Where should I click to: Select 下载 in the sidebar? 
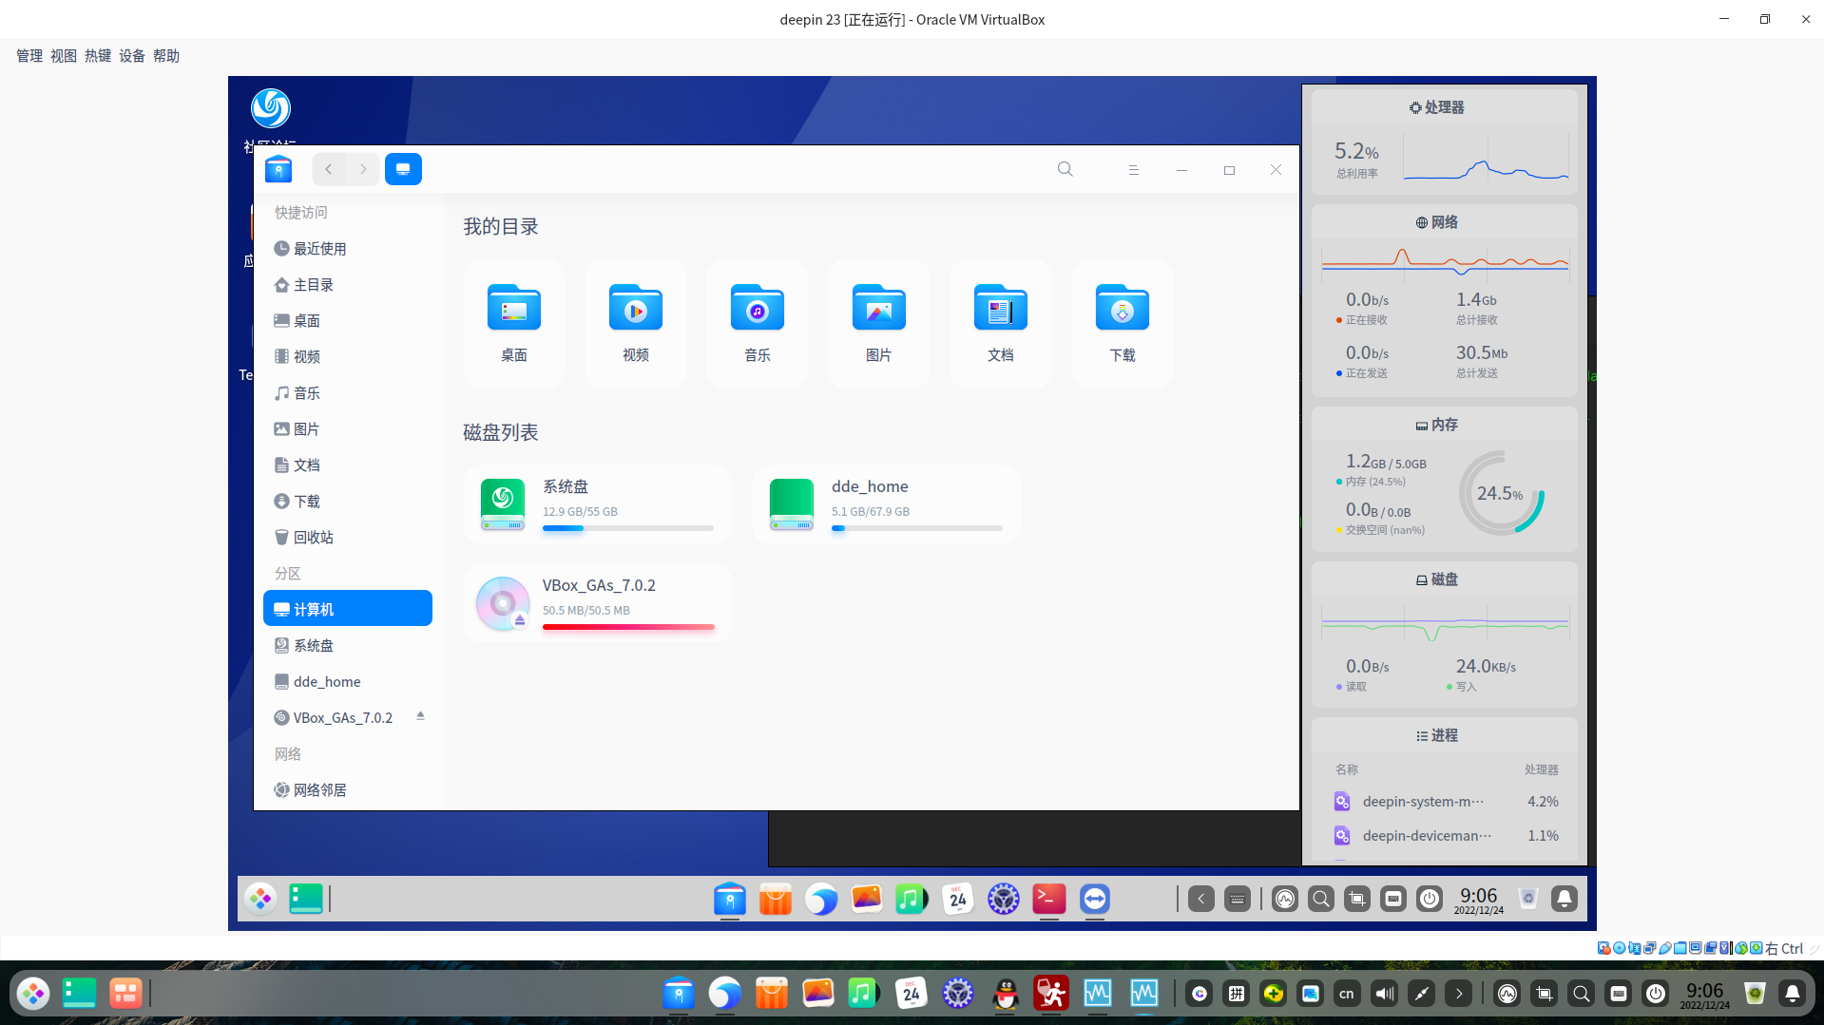coord(348,502)
